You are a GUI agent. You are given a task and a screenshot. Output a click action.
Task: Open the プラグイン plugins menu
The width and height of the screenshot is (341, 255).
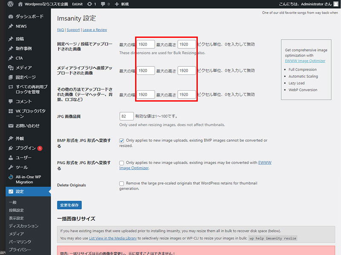point(26,148)
